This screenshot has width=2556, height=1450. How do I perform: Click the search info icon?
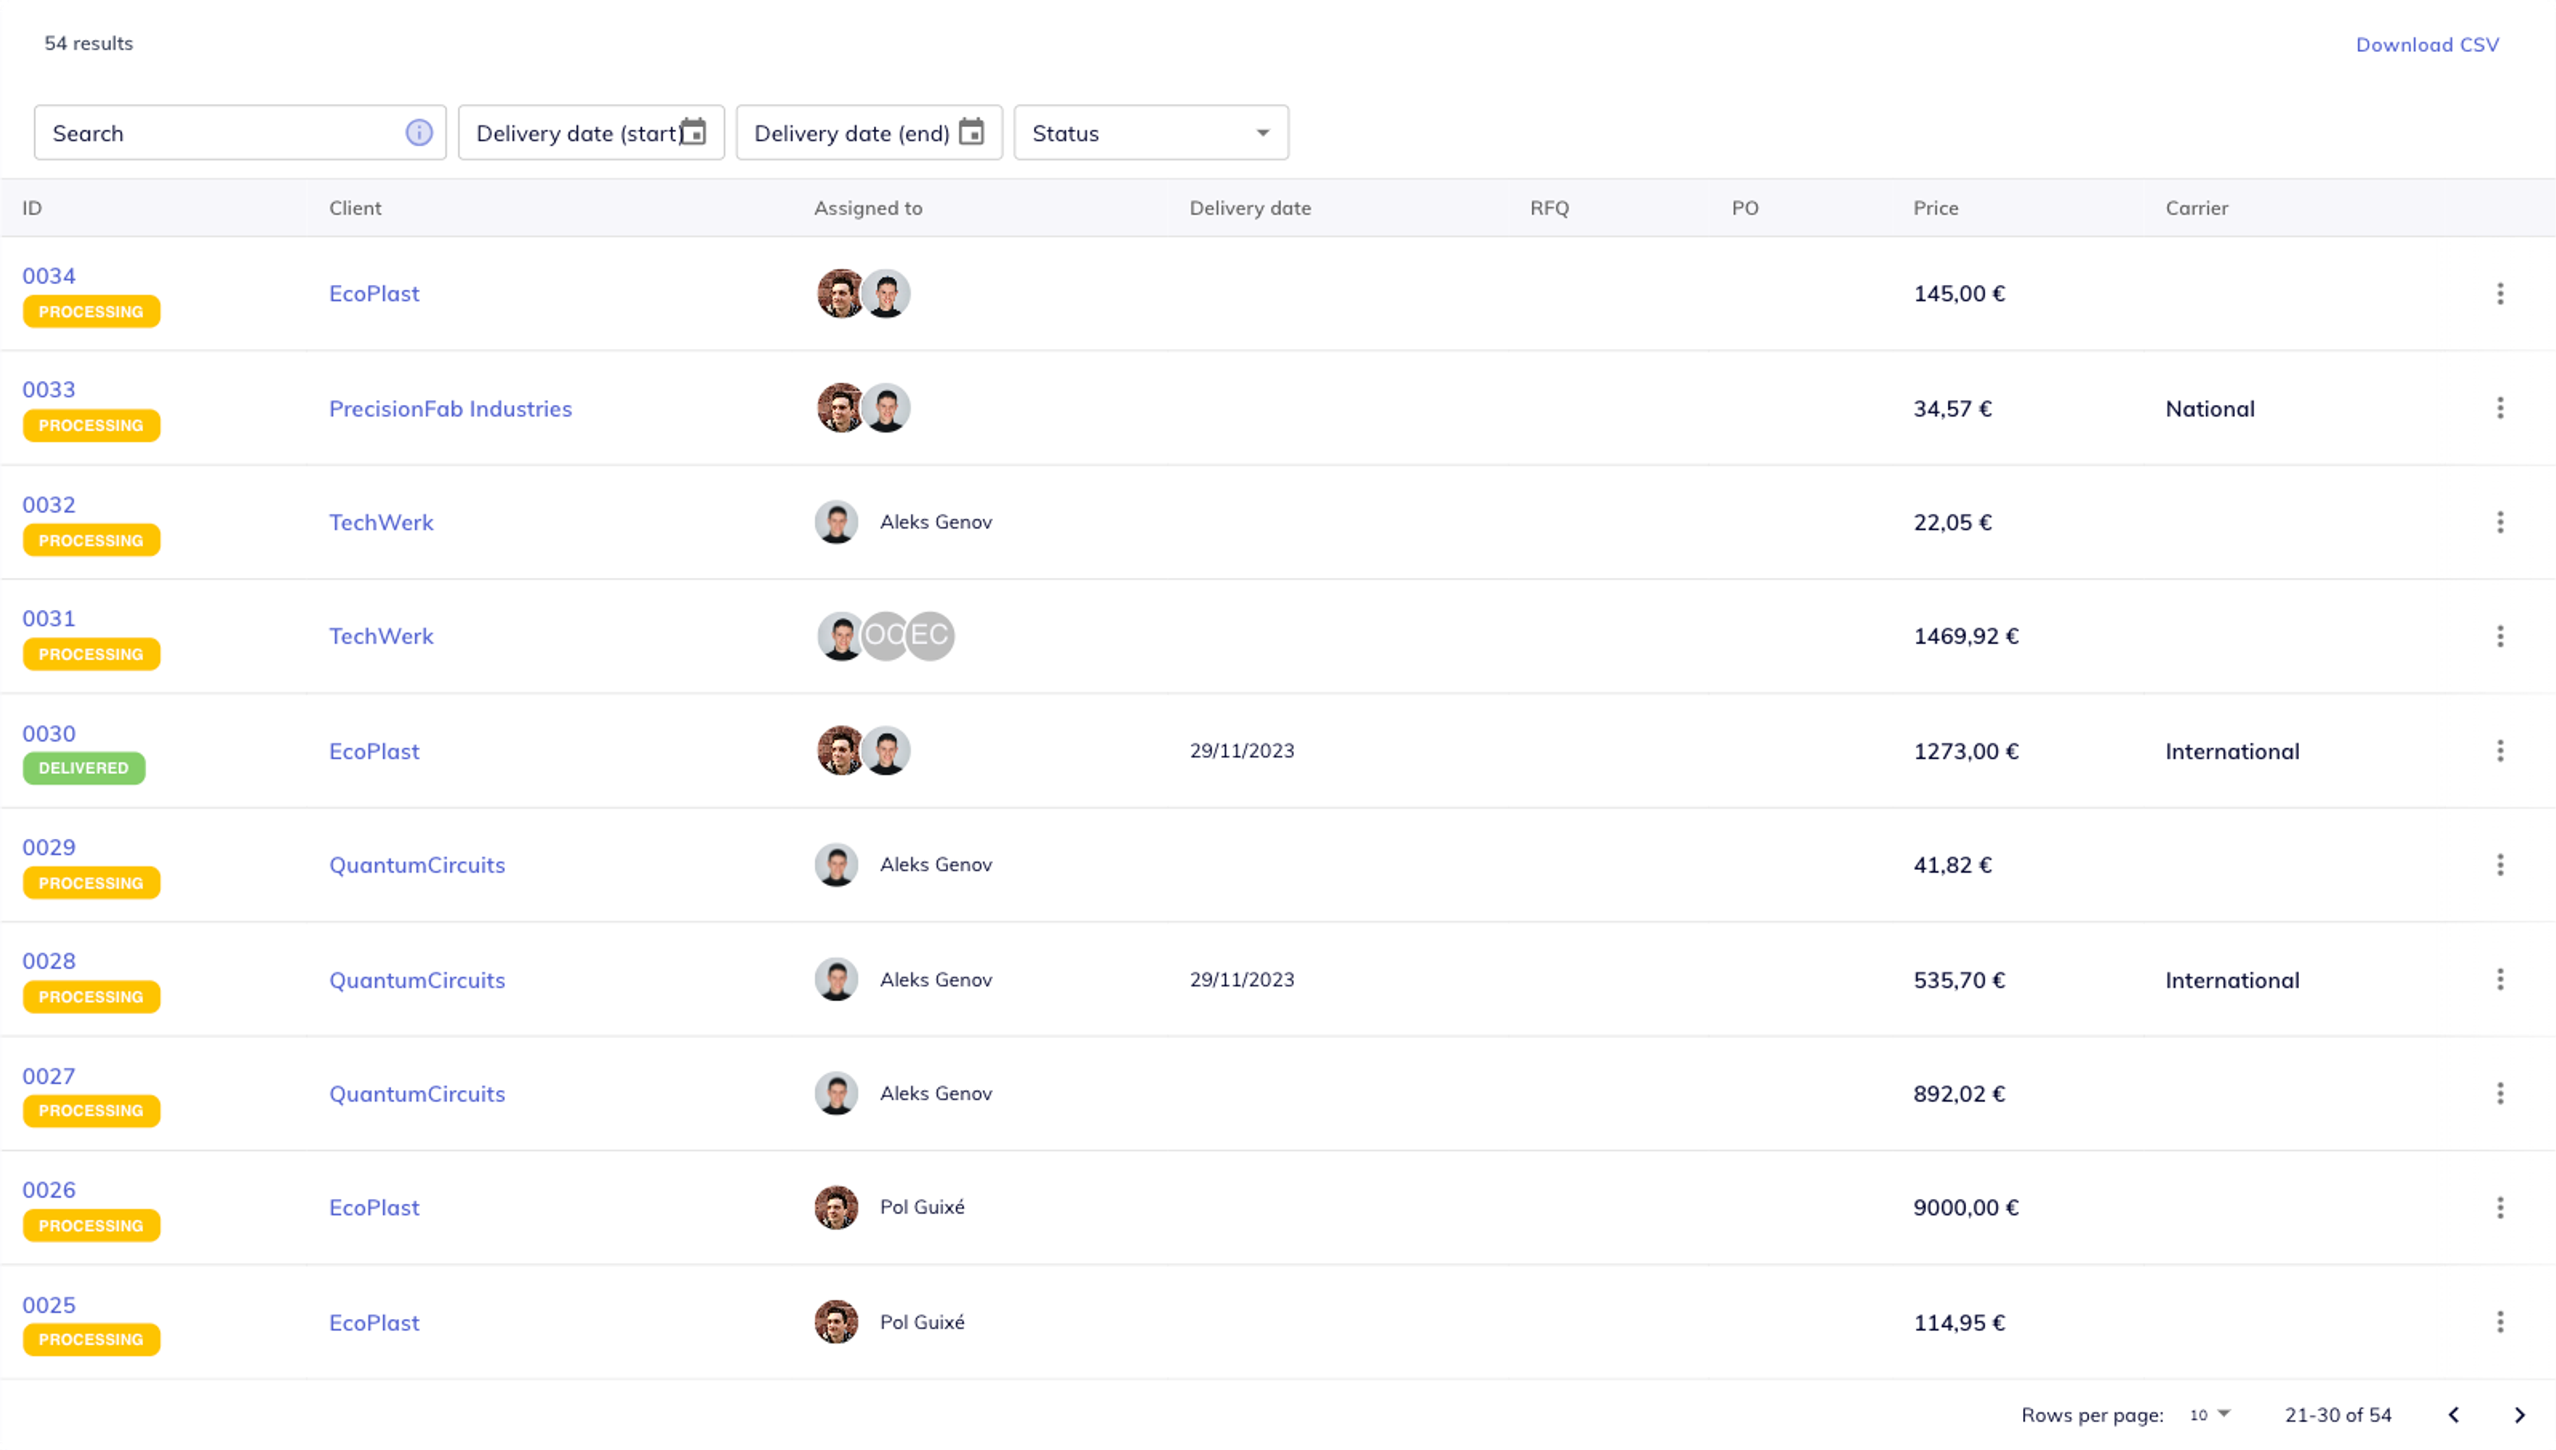tap(419, 132)
